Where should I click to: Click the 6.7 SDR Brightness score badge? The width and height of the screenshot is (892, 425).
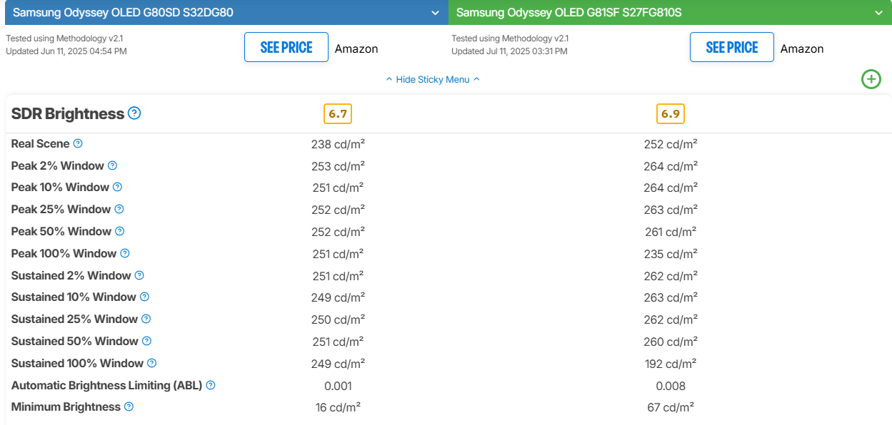point(338,113)
